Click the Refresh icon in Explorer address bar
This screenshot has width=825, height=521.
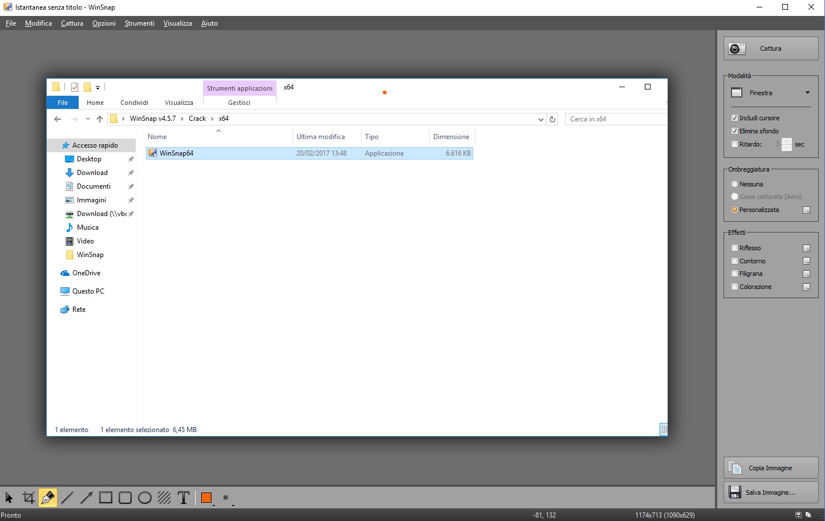pos(552,119)
